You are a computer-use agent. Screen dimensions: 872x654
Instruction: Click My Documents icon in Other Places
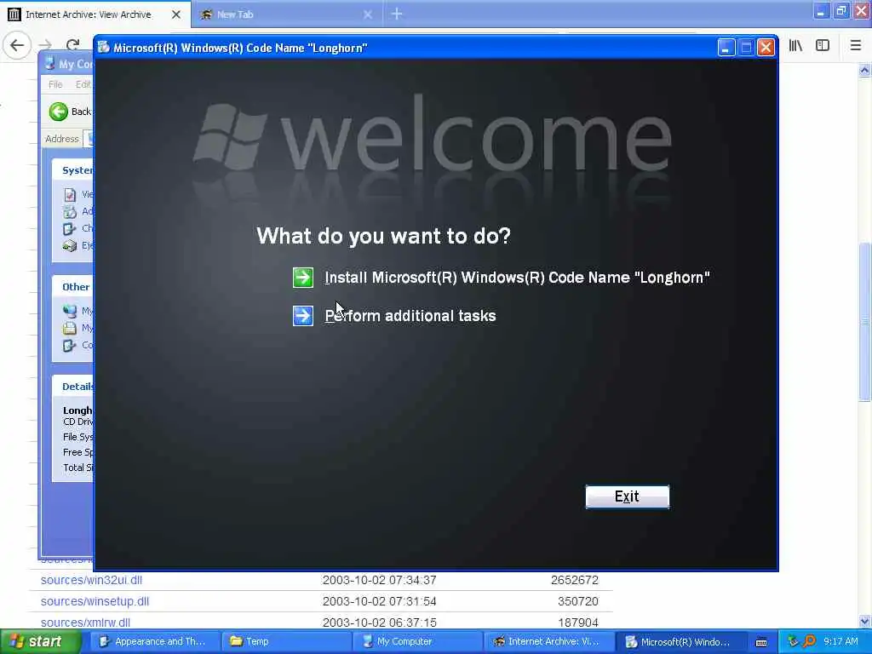click(70, 328)
